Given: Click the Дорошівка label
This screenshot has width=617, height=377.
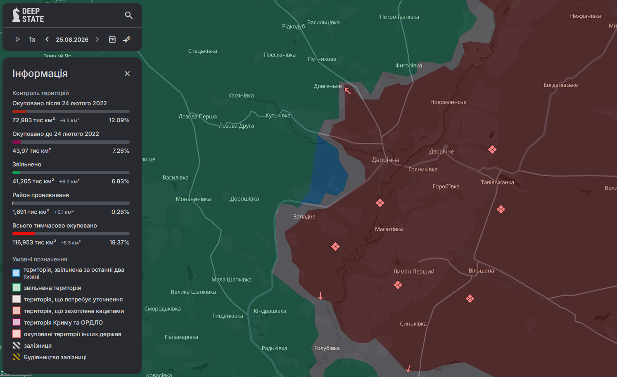Looking at the screenshot, I should coord(244,199).
